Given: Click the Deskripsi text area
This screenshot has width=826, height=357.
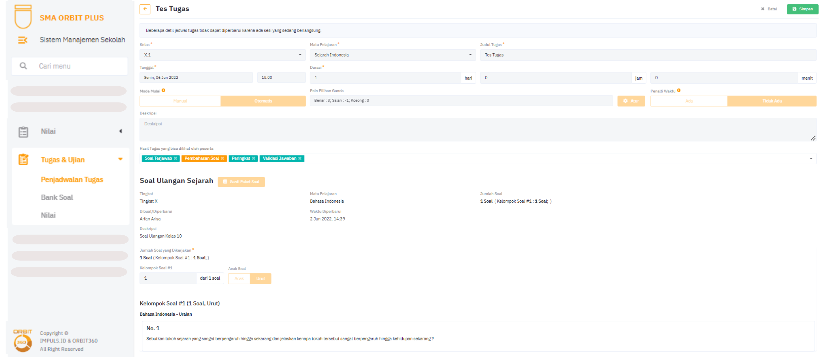Looking at the screenshot, I should point(477,130).
